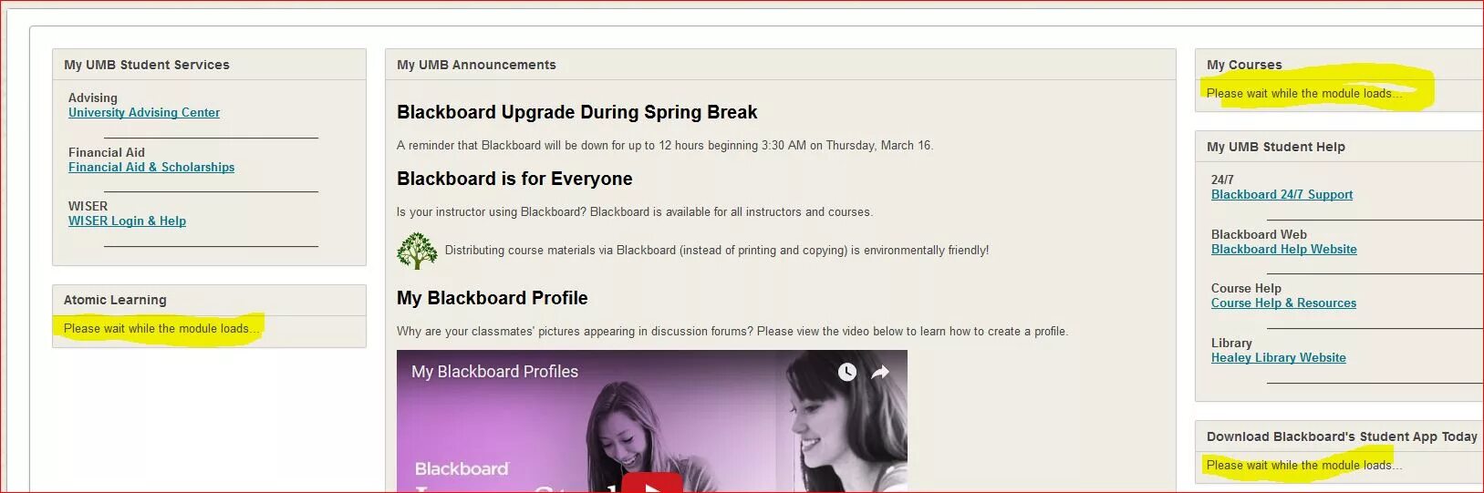Click loading message in Student App module
The image size is (1484, 493).
[x=1304, y=465]
